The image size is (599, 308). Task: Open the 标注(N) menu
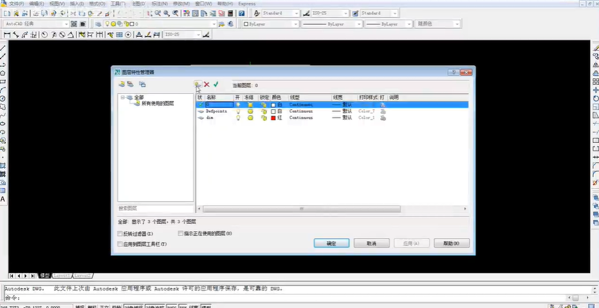pyautogui.click(x=160, y=3)
